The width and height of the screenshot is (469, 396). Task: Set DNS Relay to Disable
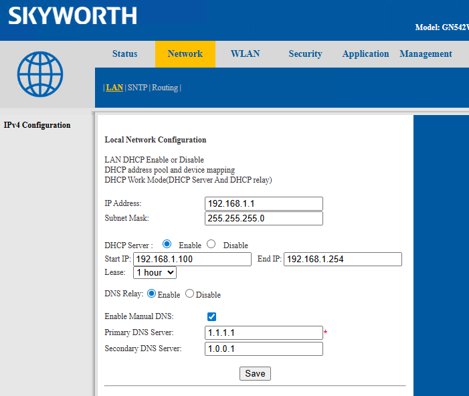189,294
